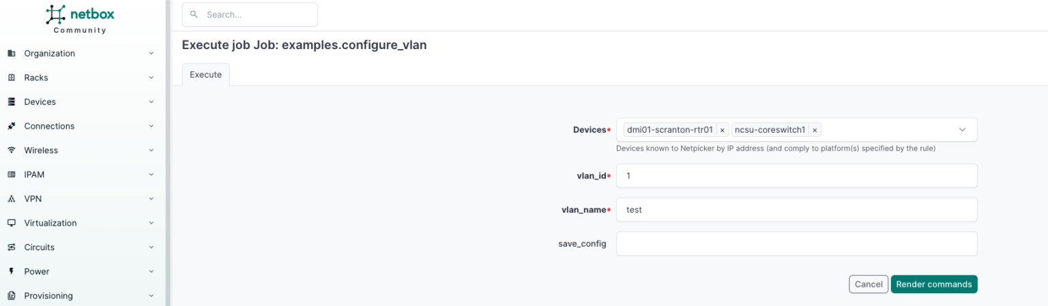Image resolution: width=1048 pixels, height=306 pixels.
Task: Click the Racks icon in sidebar
Action: (x=11, y=78)
